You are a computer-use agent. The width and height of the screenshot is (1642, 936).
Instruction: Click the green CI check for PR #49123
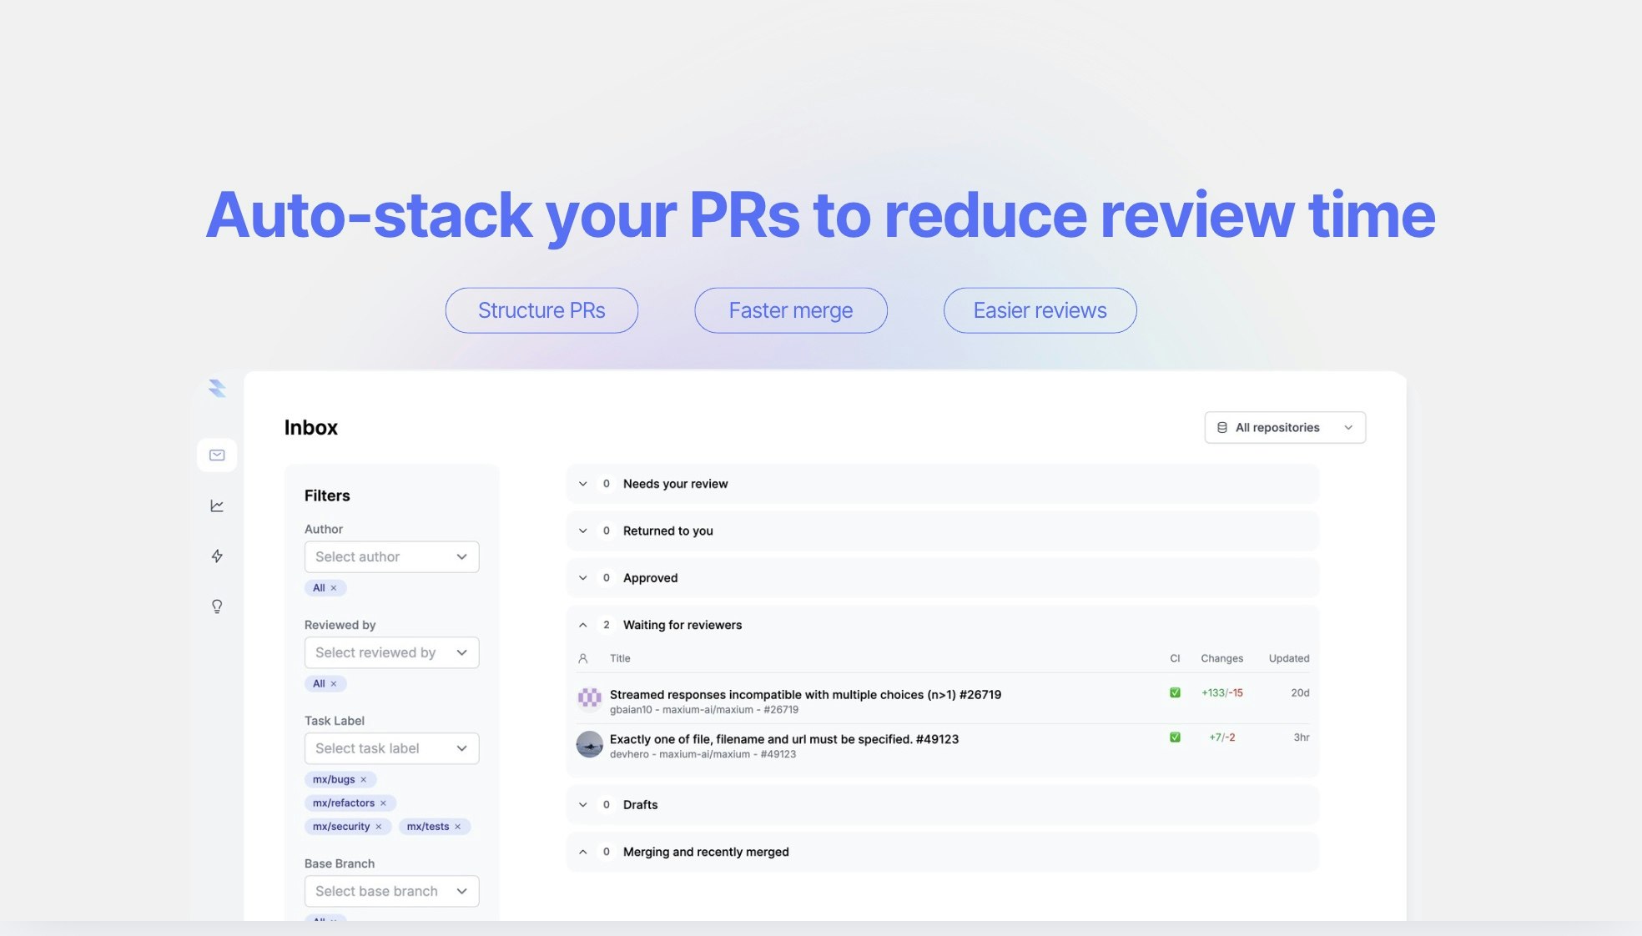[x=1175, y=737]
